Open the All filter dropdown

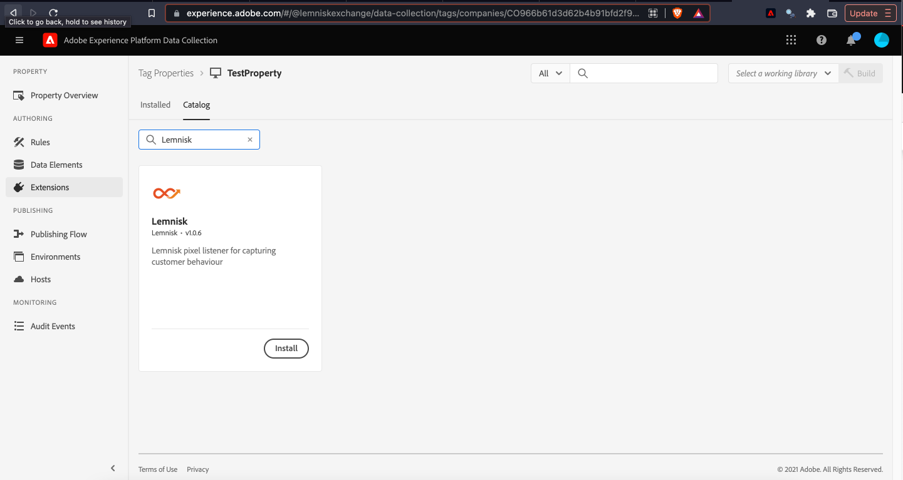pos(550,73)
